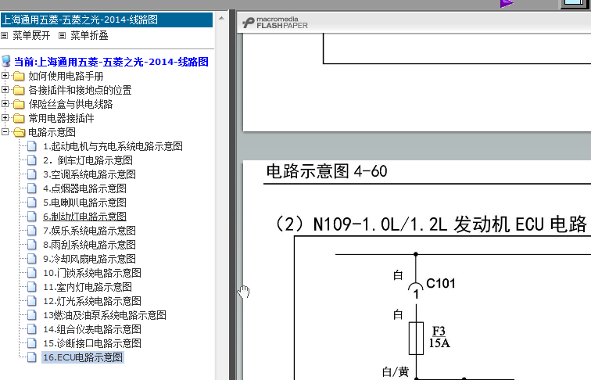Click the 菜单展开 expand-all link
Screen dimensions: 591x380
tap(31, 35)
